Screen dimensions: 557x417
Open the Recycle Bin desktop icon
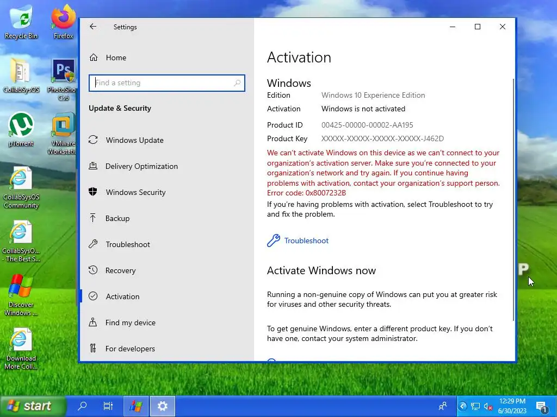tap(21, 22)
